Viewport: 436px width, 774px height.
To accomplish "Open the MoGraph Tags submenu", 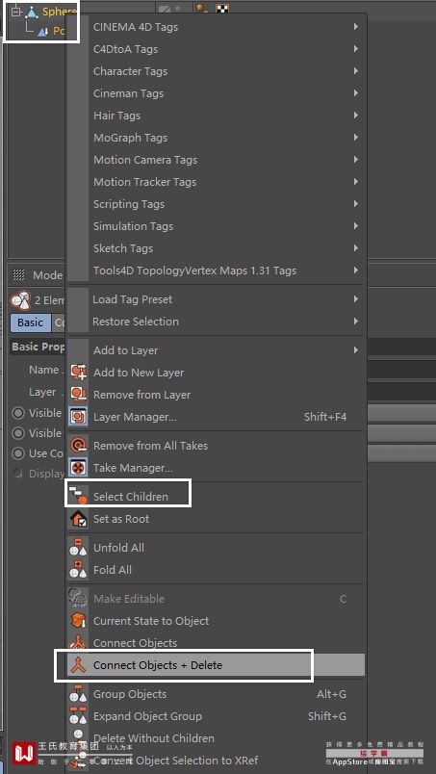I will [x=217, y=138].
